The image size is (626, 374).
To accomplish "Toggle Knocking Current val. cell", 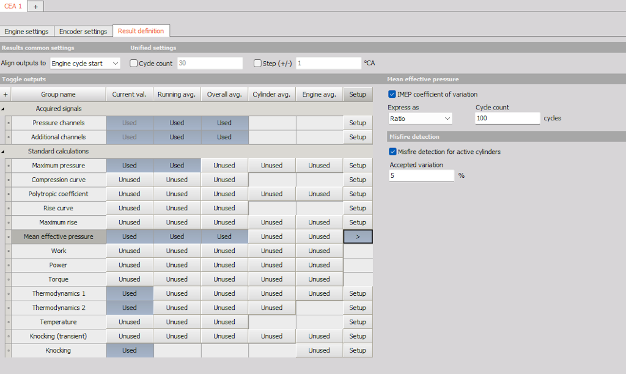I will [x=130, y=350].
